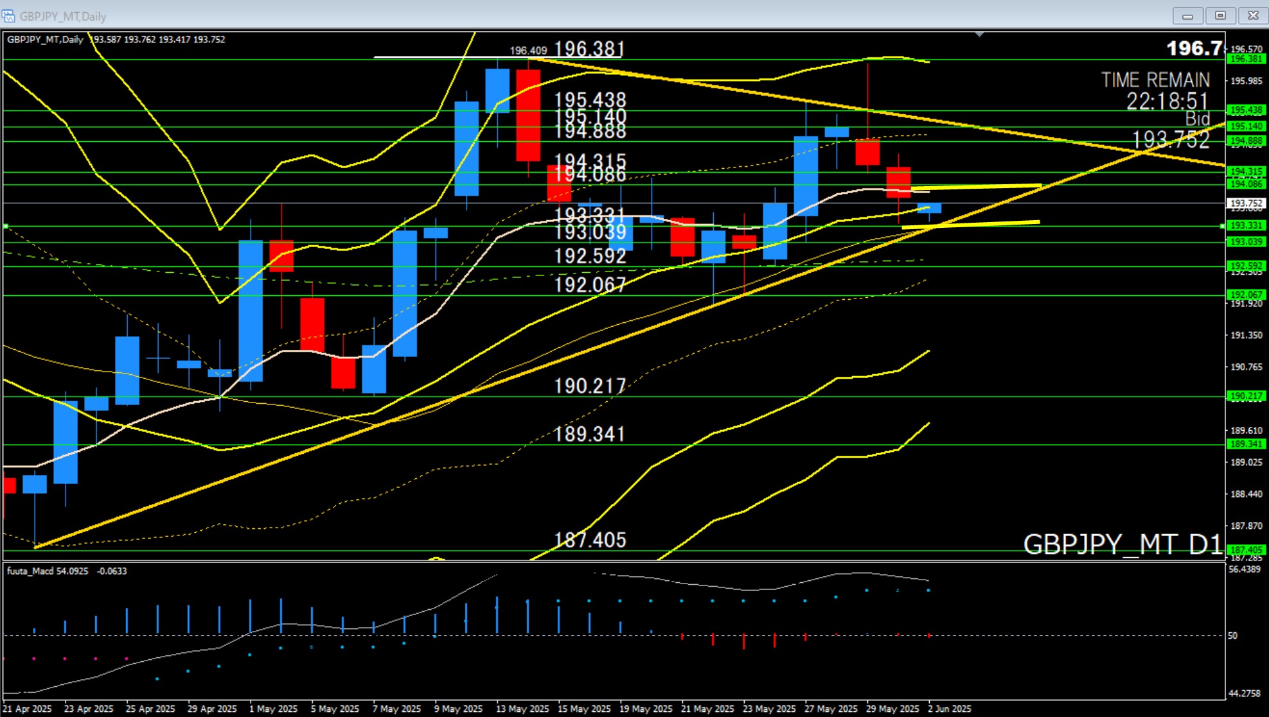Select OHLC values after GBPJPY_MT,Daily in chart header
The height and width of the screenshot is (717, 1269).
[158, 39]
